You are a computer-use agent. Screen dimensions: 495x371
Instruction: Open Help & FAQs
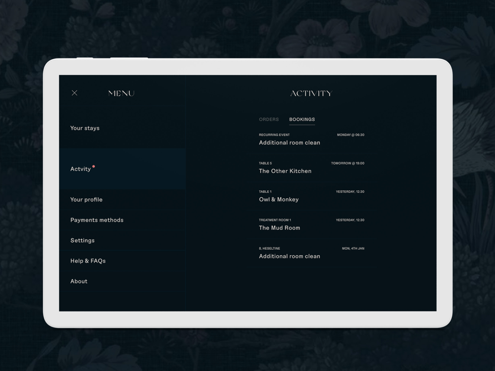(x=122, y=261)
